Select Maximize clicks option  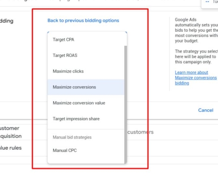click(x=86, y=71)
